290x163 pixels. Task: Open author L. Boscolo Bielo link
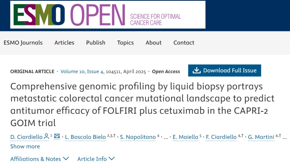[85, 137]
